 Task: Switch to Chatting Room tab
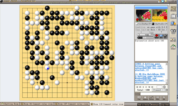[10, 104]
